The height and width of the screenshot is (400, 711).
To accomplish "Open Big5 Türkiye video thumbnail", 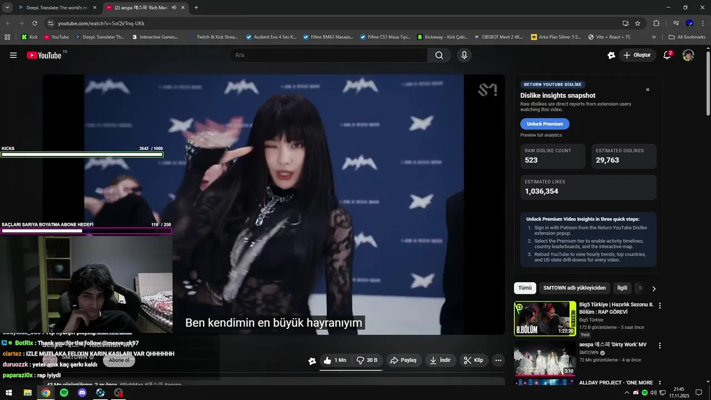I will [x=545, y=318].
